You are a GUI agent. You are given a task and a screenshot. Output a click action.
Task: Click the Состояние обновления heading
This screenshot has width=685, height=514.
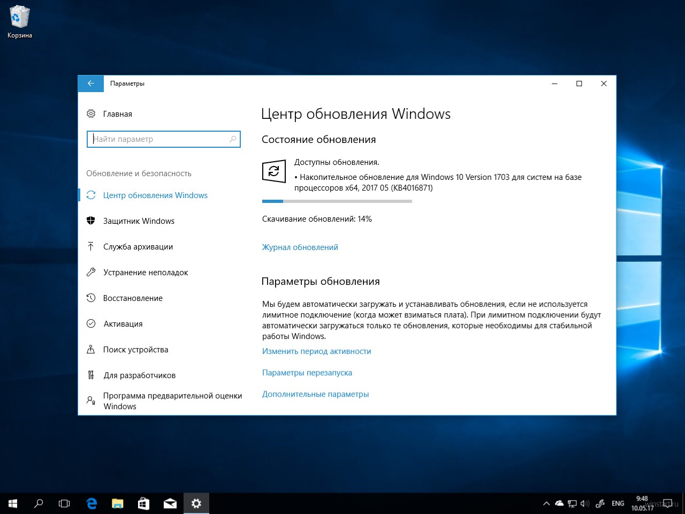point(319,140)
